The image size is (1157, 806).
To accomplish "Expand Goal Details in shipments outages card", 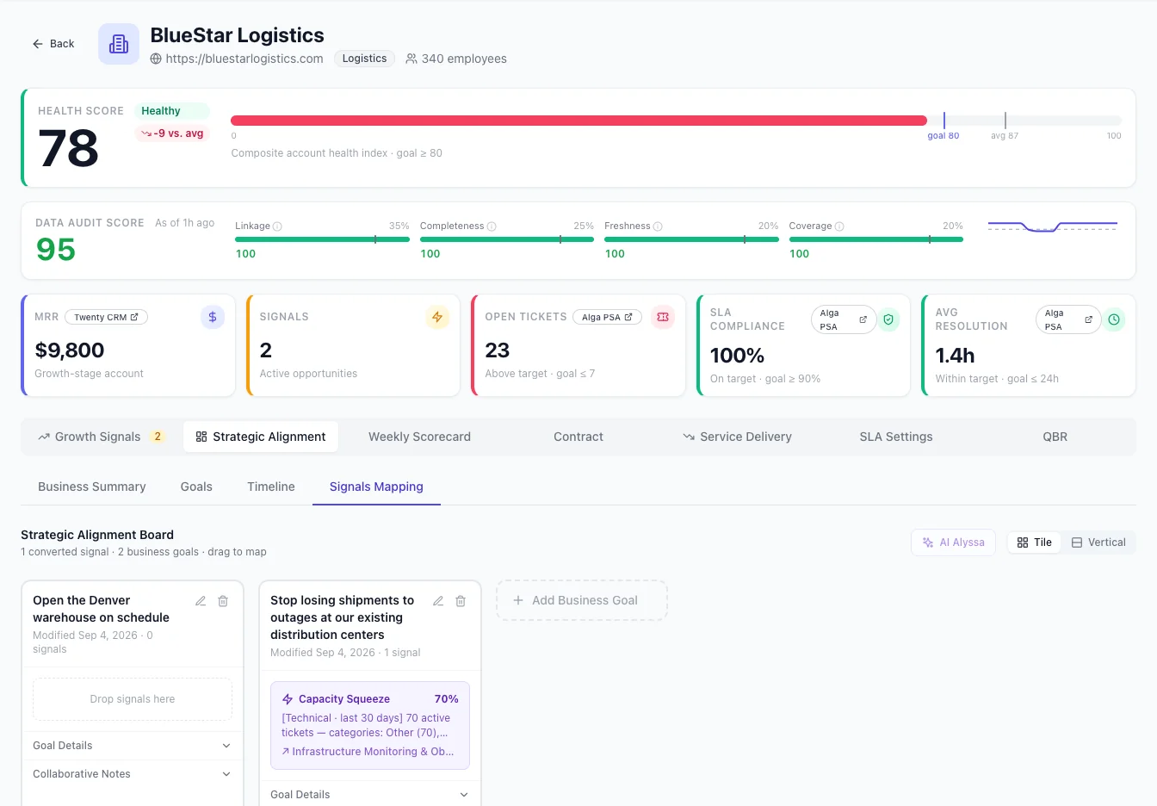I will pos(370,795).
